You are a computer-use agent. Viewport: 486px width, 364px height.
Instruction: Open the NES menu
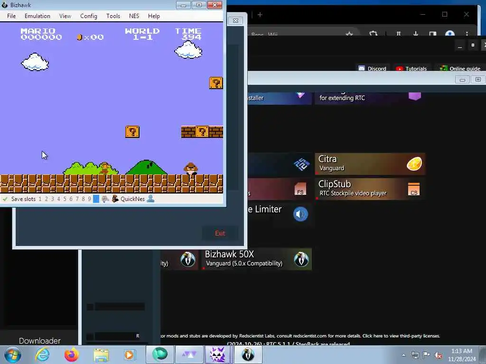tap(134, 16)
